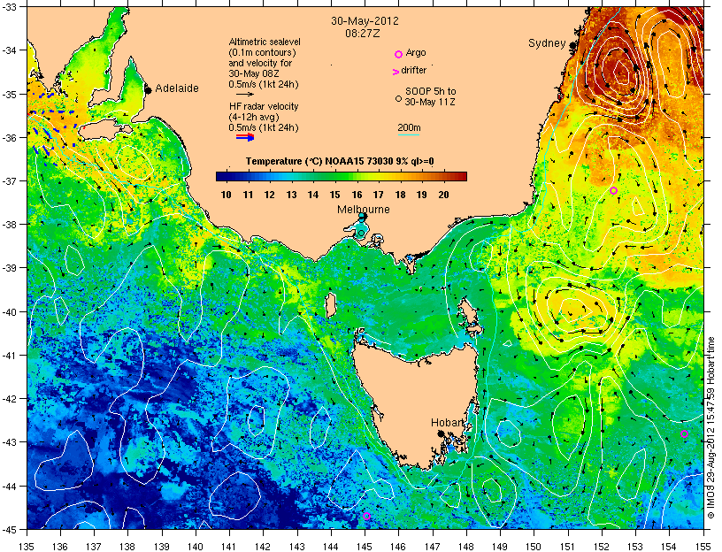Click the longitude axis label "145"
722x552 pixels.
(x=365, y=547)
